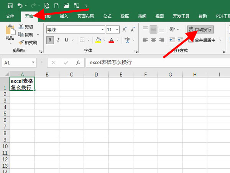Switch to the 插入 (Insert) tab
Image resolution: width=230 pixels, height=173 pixels.
click(64, 16)
